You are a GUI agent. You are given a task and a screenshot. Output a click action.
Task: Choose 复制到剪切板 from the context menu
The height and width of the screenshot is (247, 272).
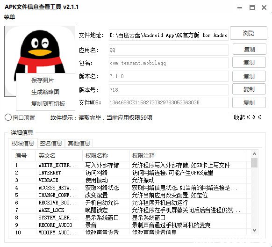pyautogui.click(x=48, y=104)
